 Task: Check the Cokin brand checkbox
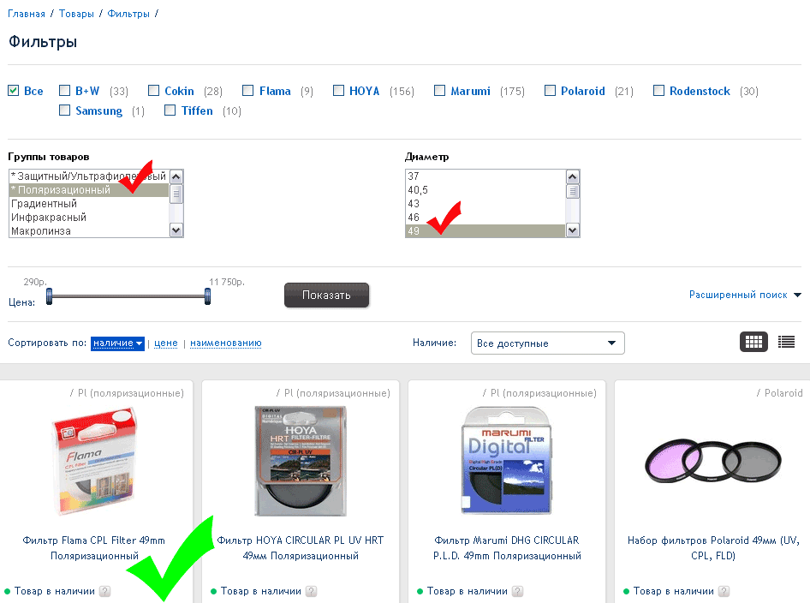click(x=153, y=91)
